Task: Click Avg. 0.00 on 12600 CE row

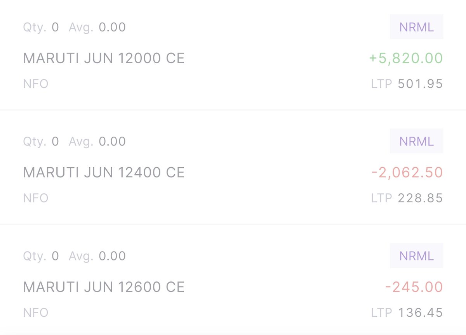Action: click(97, 256)
